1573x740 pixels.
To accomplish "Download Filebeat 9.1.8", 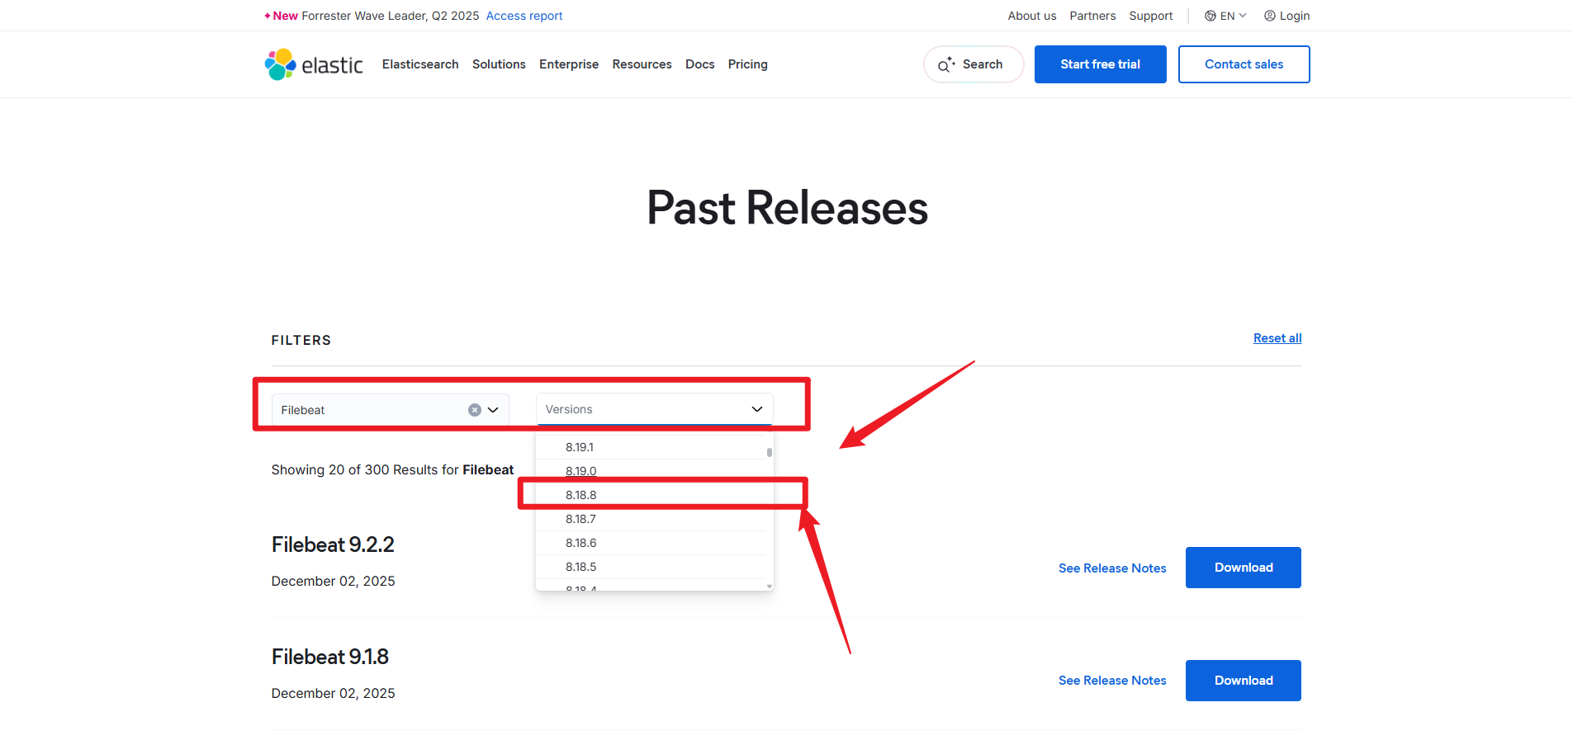I will click(1244, 681).
